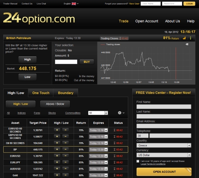Open the Help menu item

(x=191, y=21)
